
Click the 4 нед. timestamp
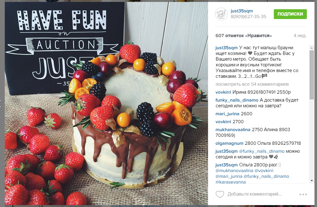point(300,36)
